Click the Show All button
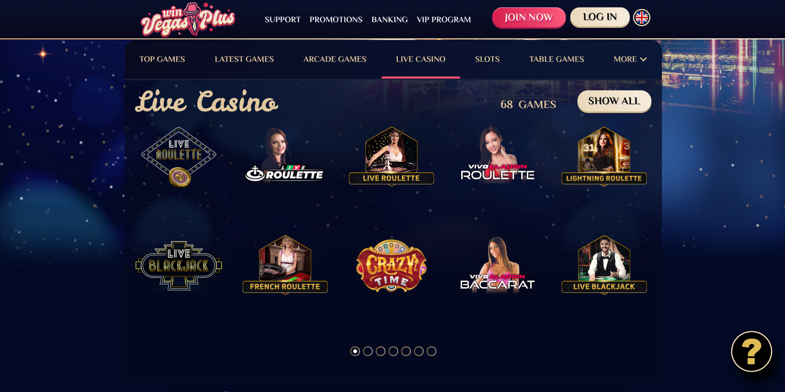This screenshot has height=392, width=785. pyautogui.click(x=614, y=101)
